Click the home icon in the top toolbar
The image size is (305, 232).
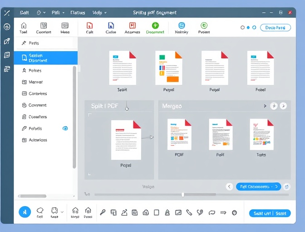(24, 26)
